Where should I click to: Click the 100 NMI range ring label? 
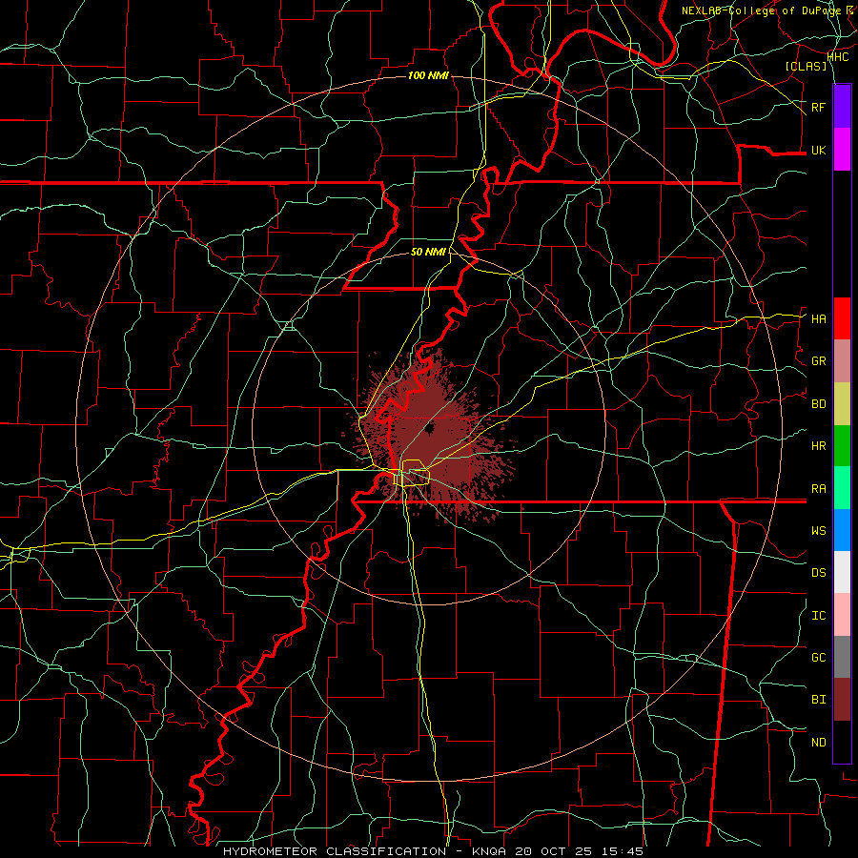428,75
